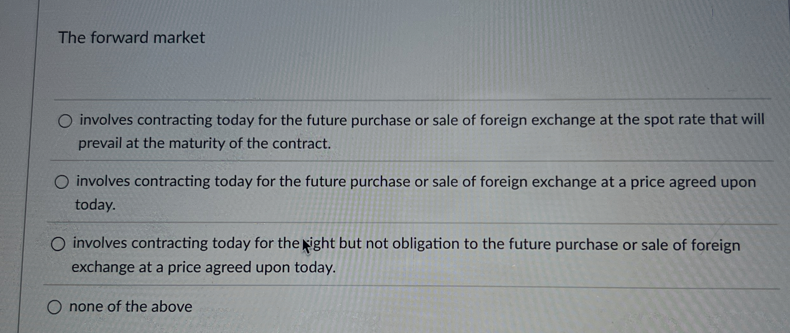Click the phrase 'exchange at a price agreed upon today'

tap(203, 267)
